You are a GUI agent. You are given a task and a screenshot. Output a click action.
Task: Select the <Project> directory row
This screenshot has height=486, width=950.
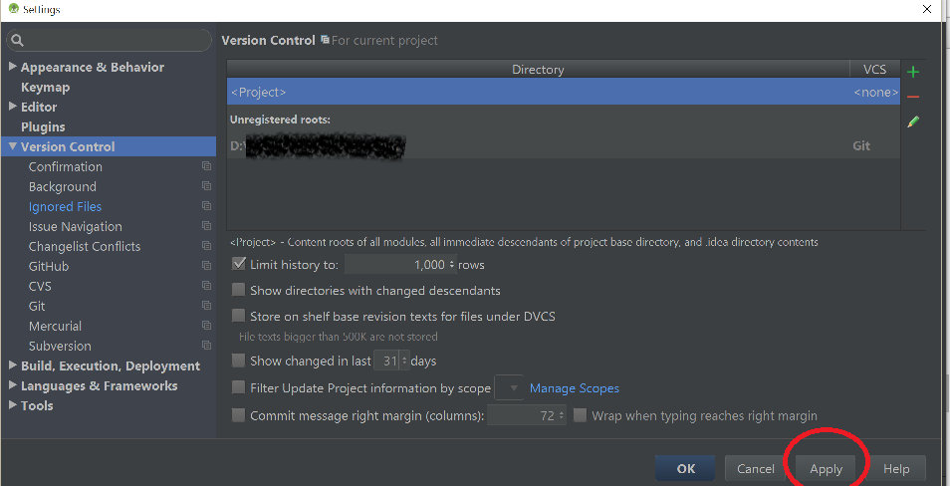coord(564,92)
